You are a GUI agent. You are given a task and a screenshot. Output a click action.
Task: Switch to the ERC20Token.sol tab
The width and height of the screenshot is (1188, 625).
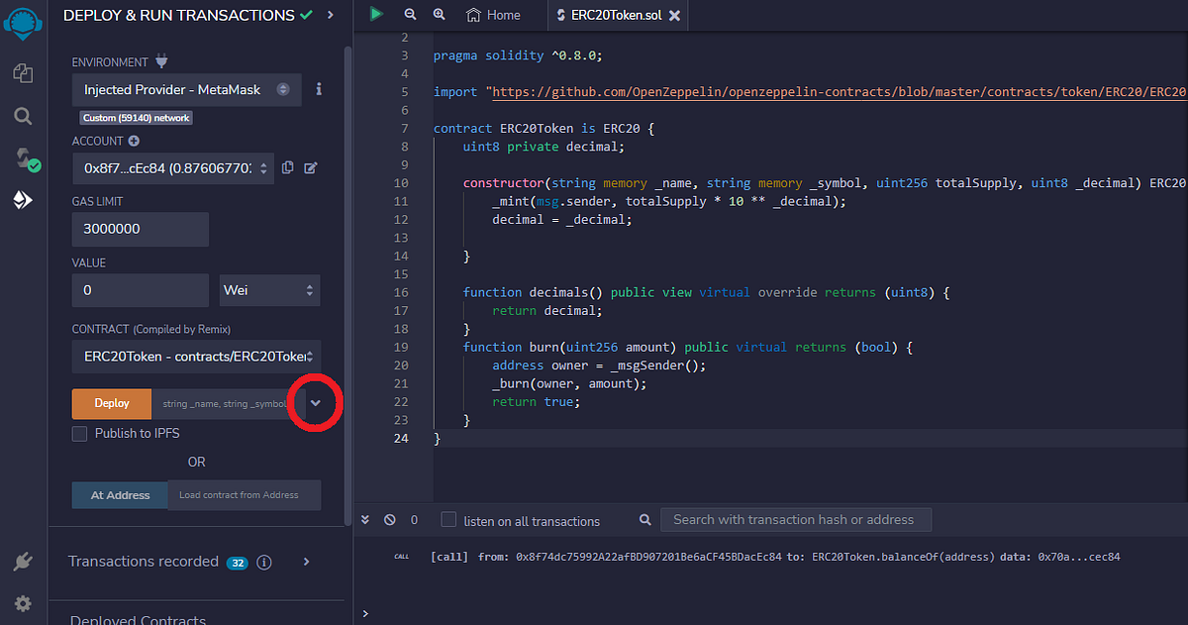click(x=617, y=16)
